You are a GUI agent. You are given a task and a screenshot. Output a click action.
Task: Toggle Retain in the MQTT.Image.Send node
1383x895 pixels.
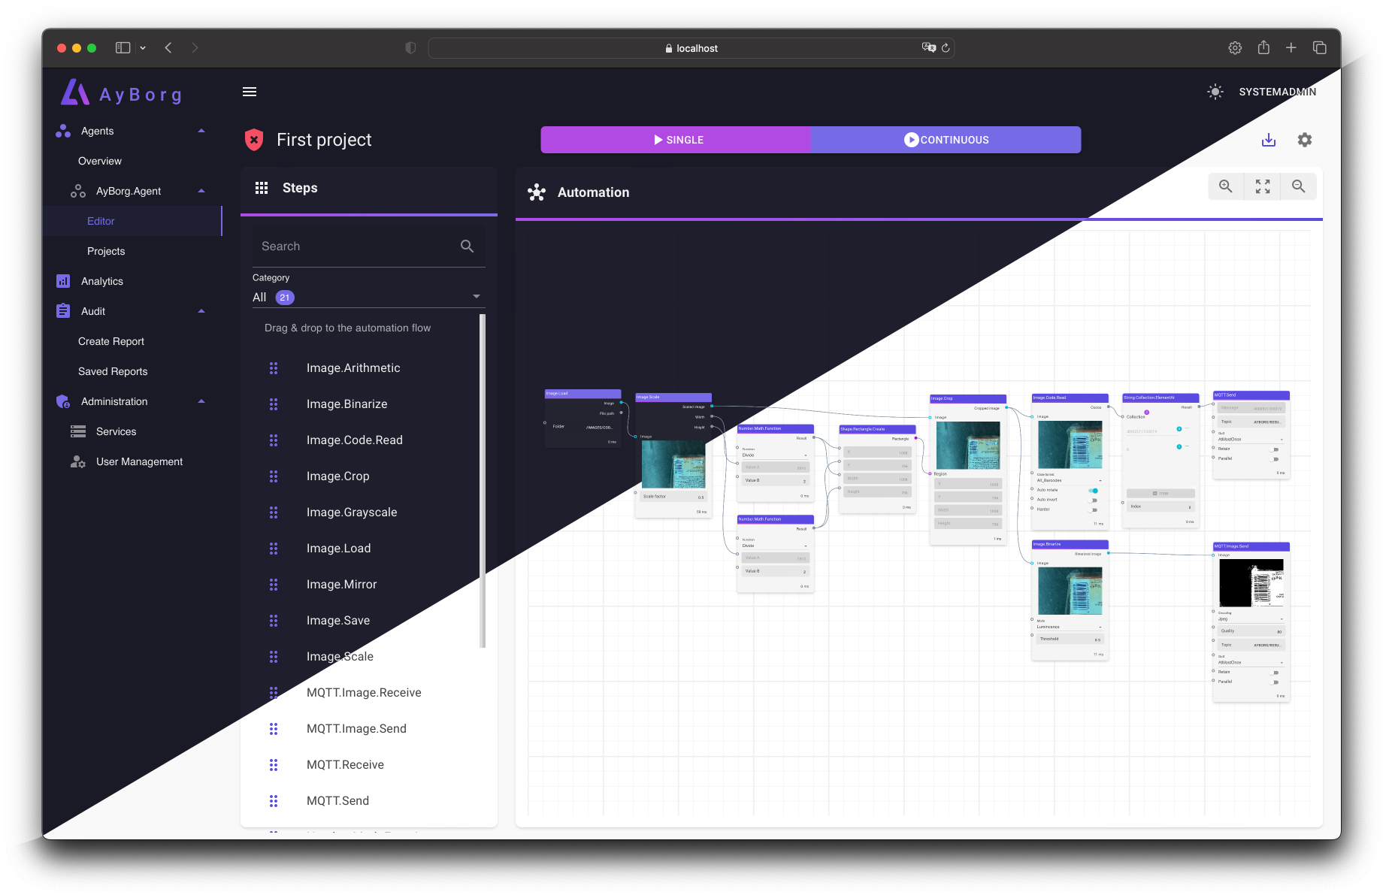click(1275, 673)
